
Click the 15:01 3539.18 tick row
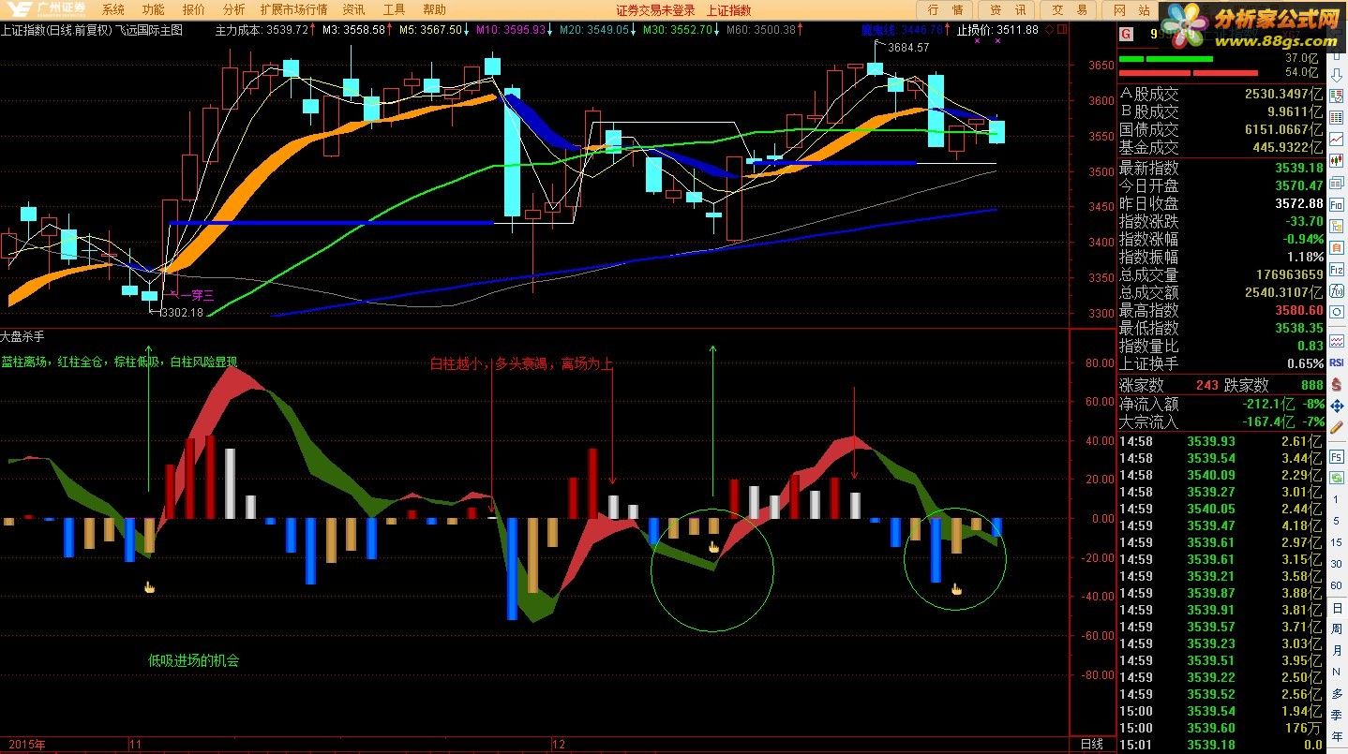(1221, 745)
